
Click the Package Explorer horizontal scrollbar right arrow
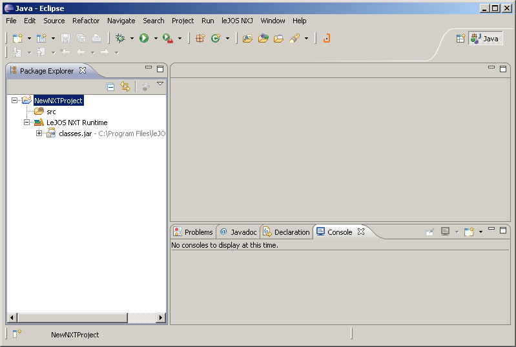[160, 317]
